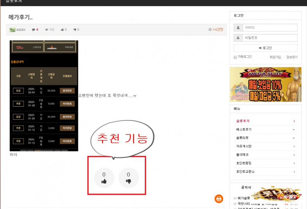Open the 정보찾기 link
Image resolution: width=307 pixels, height=209 pixels.
[x=292, y=57]
